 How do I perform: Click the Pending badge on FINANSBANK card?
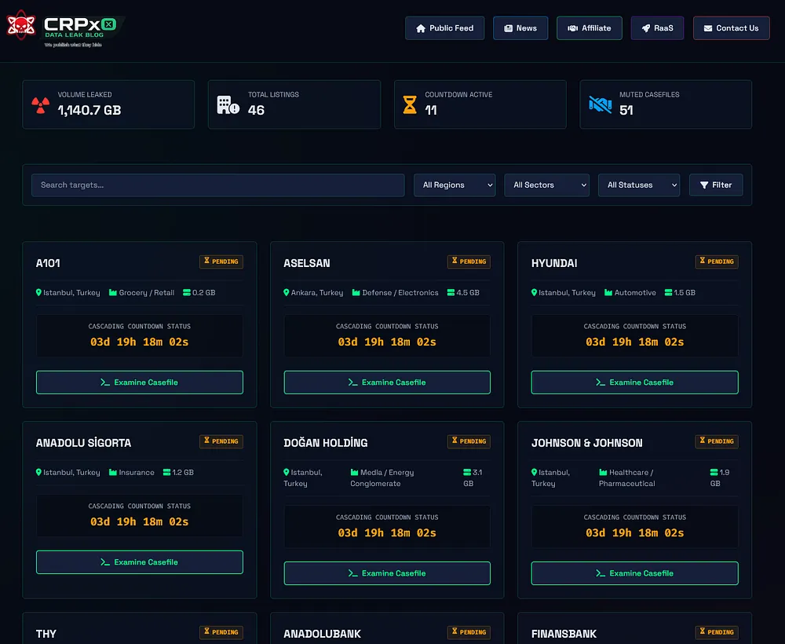(717, 632)
